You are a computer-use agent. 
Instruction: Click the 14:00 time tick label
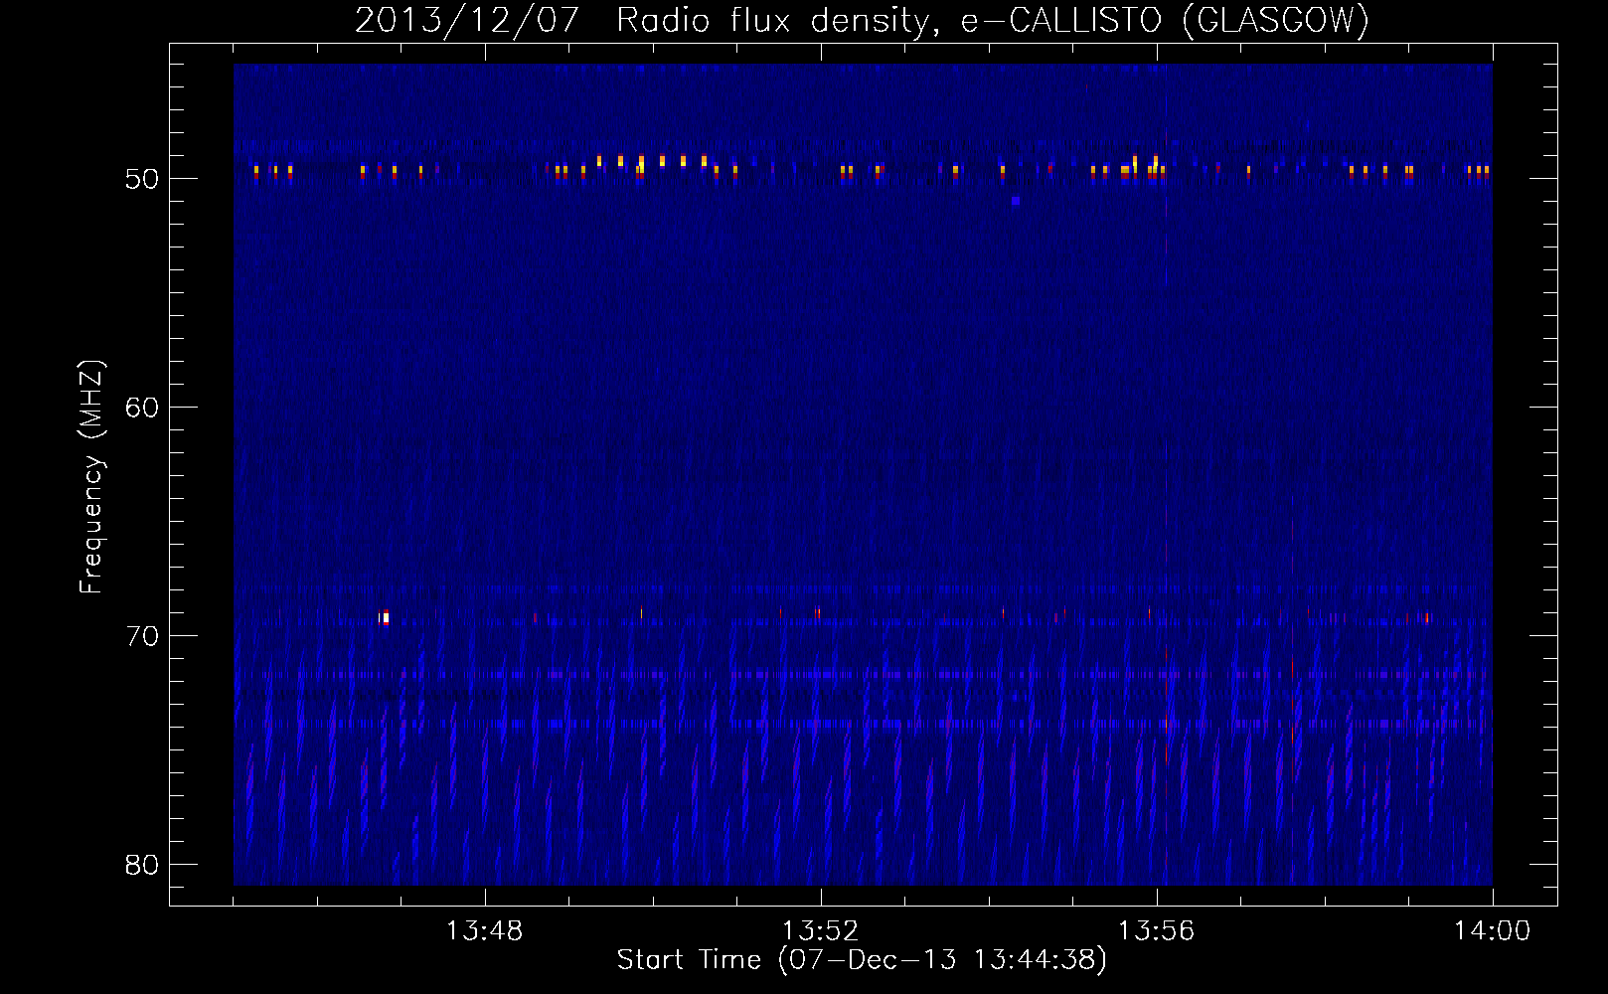pos(1492,931)
